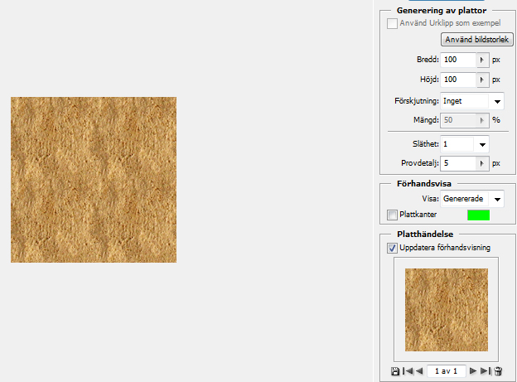Click the Höjd input field

click(x=459, y=80)
